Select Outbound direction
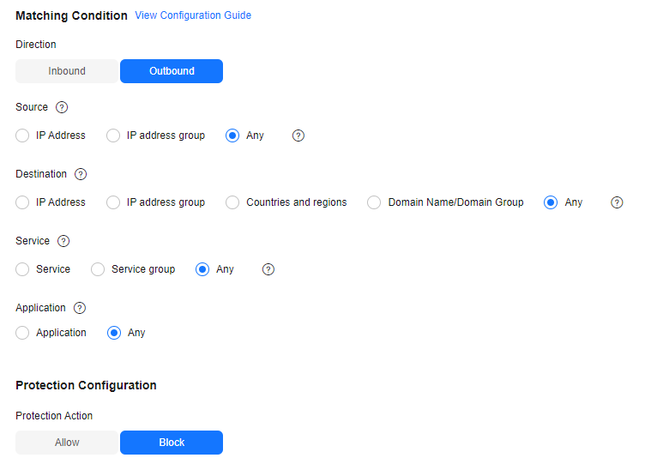Image resolution: width=645 pixels, height=464 pixels. [x=172, y=71]
